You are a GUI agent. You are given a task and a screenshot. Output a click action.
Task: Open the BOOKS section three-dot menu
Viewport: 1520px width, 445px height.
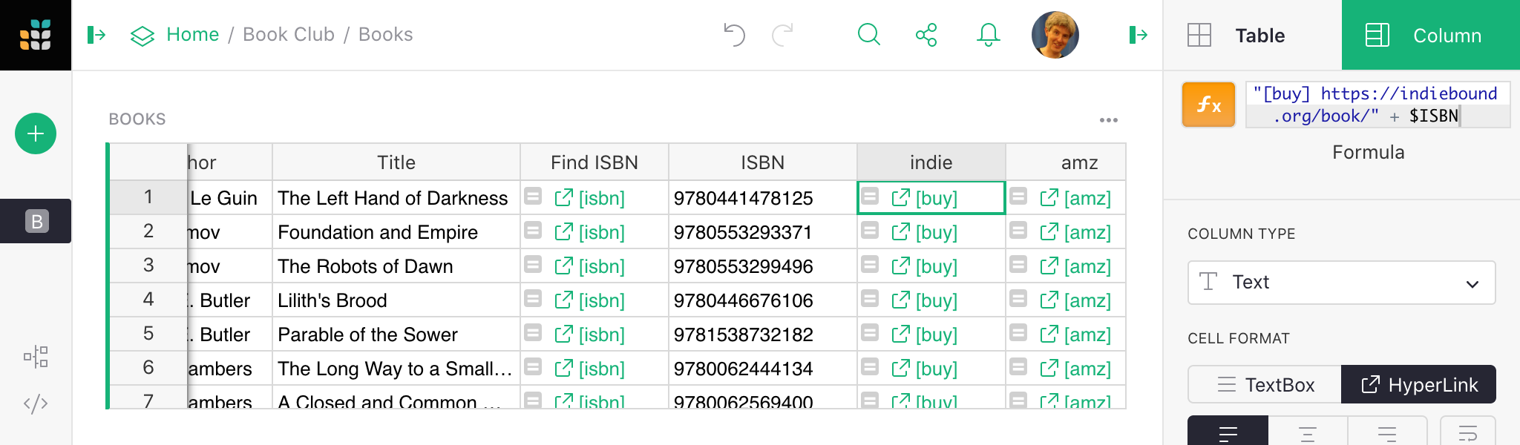[1108, 120]
